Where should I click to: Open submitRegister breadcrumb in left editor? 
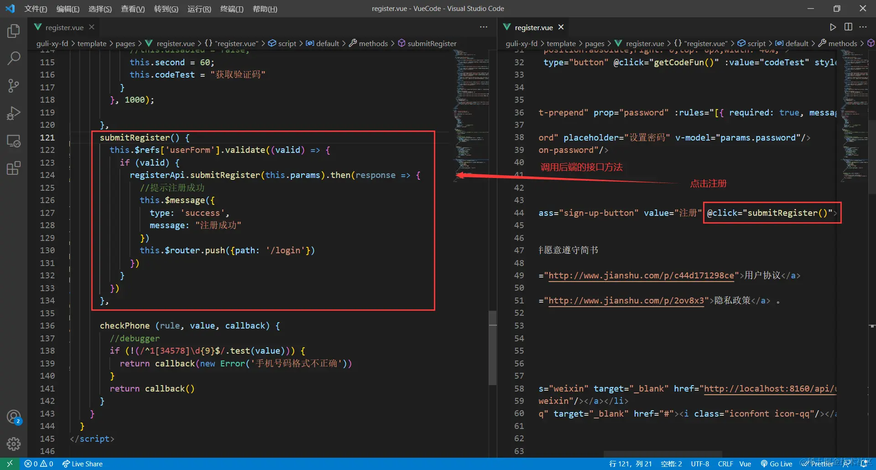[427, 43]
